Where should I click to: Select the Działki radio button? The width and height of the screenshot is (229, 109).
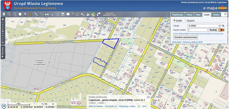[x=174, y=20]
